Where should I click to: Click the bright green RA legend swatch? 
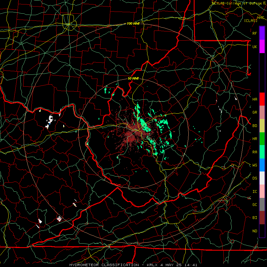pyautogui.click(x=262, y=152)
